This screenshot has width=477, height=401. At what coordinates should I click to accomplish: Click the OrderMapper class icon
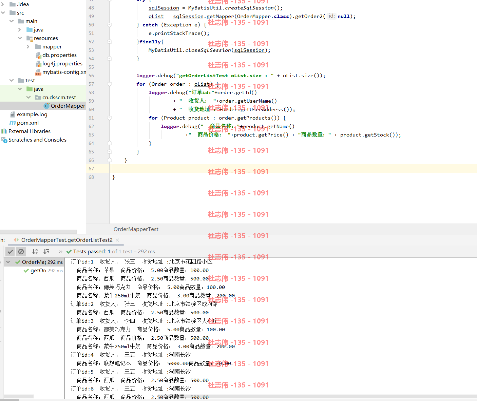pyautogui.click(x=47, y=106)
